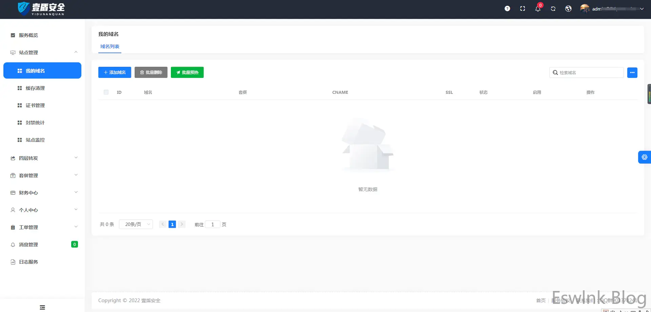Toggle fullscreen mode icon
Screen dimensions: 651x312
tap(522, 9)
